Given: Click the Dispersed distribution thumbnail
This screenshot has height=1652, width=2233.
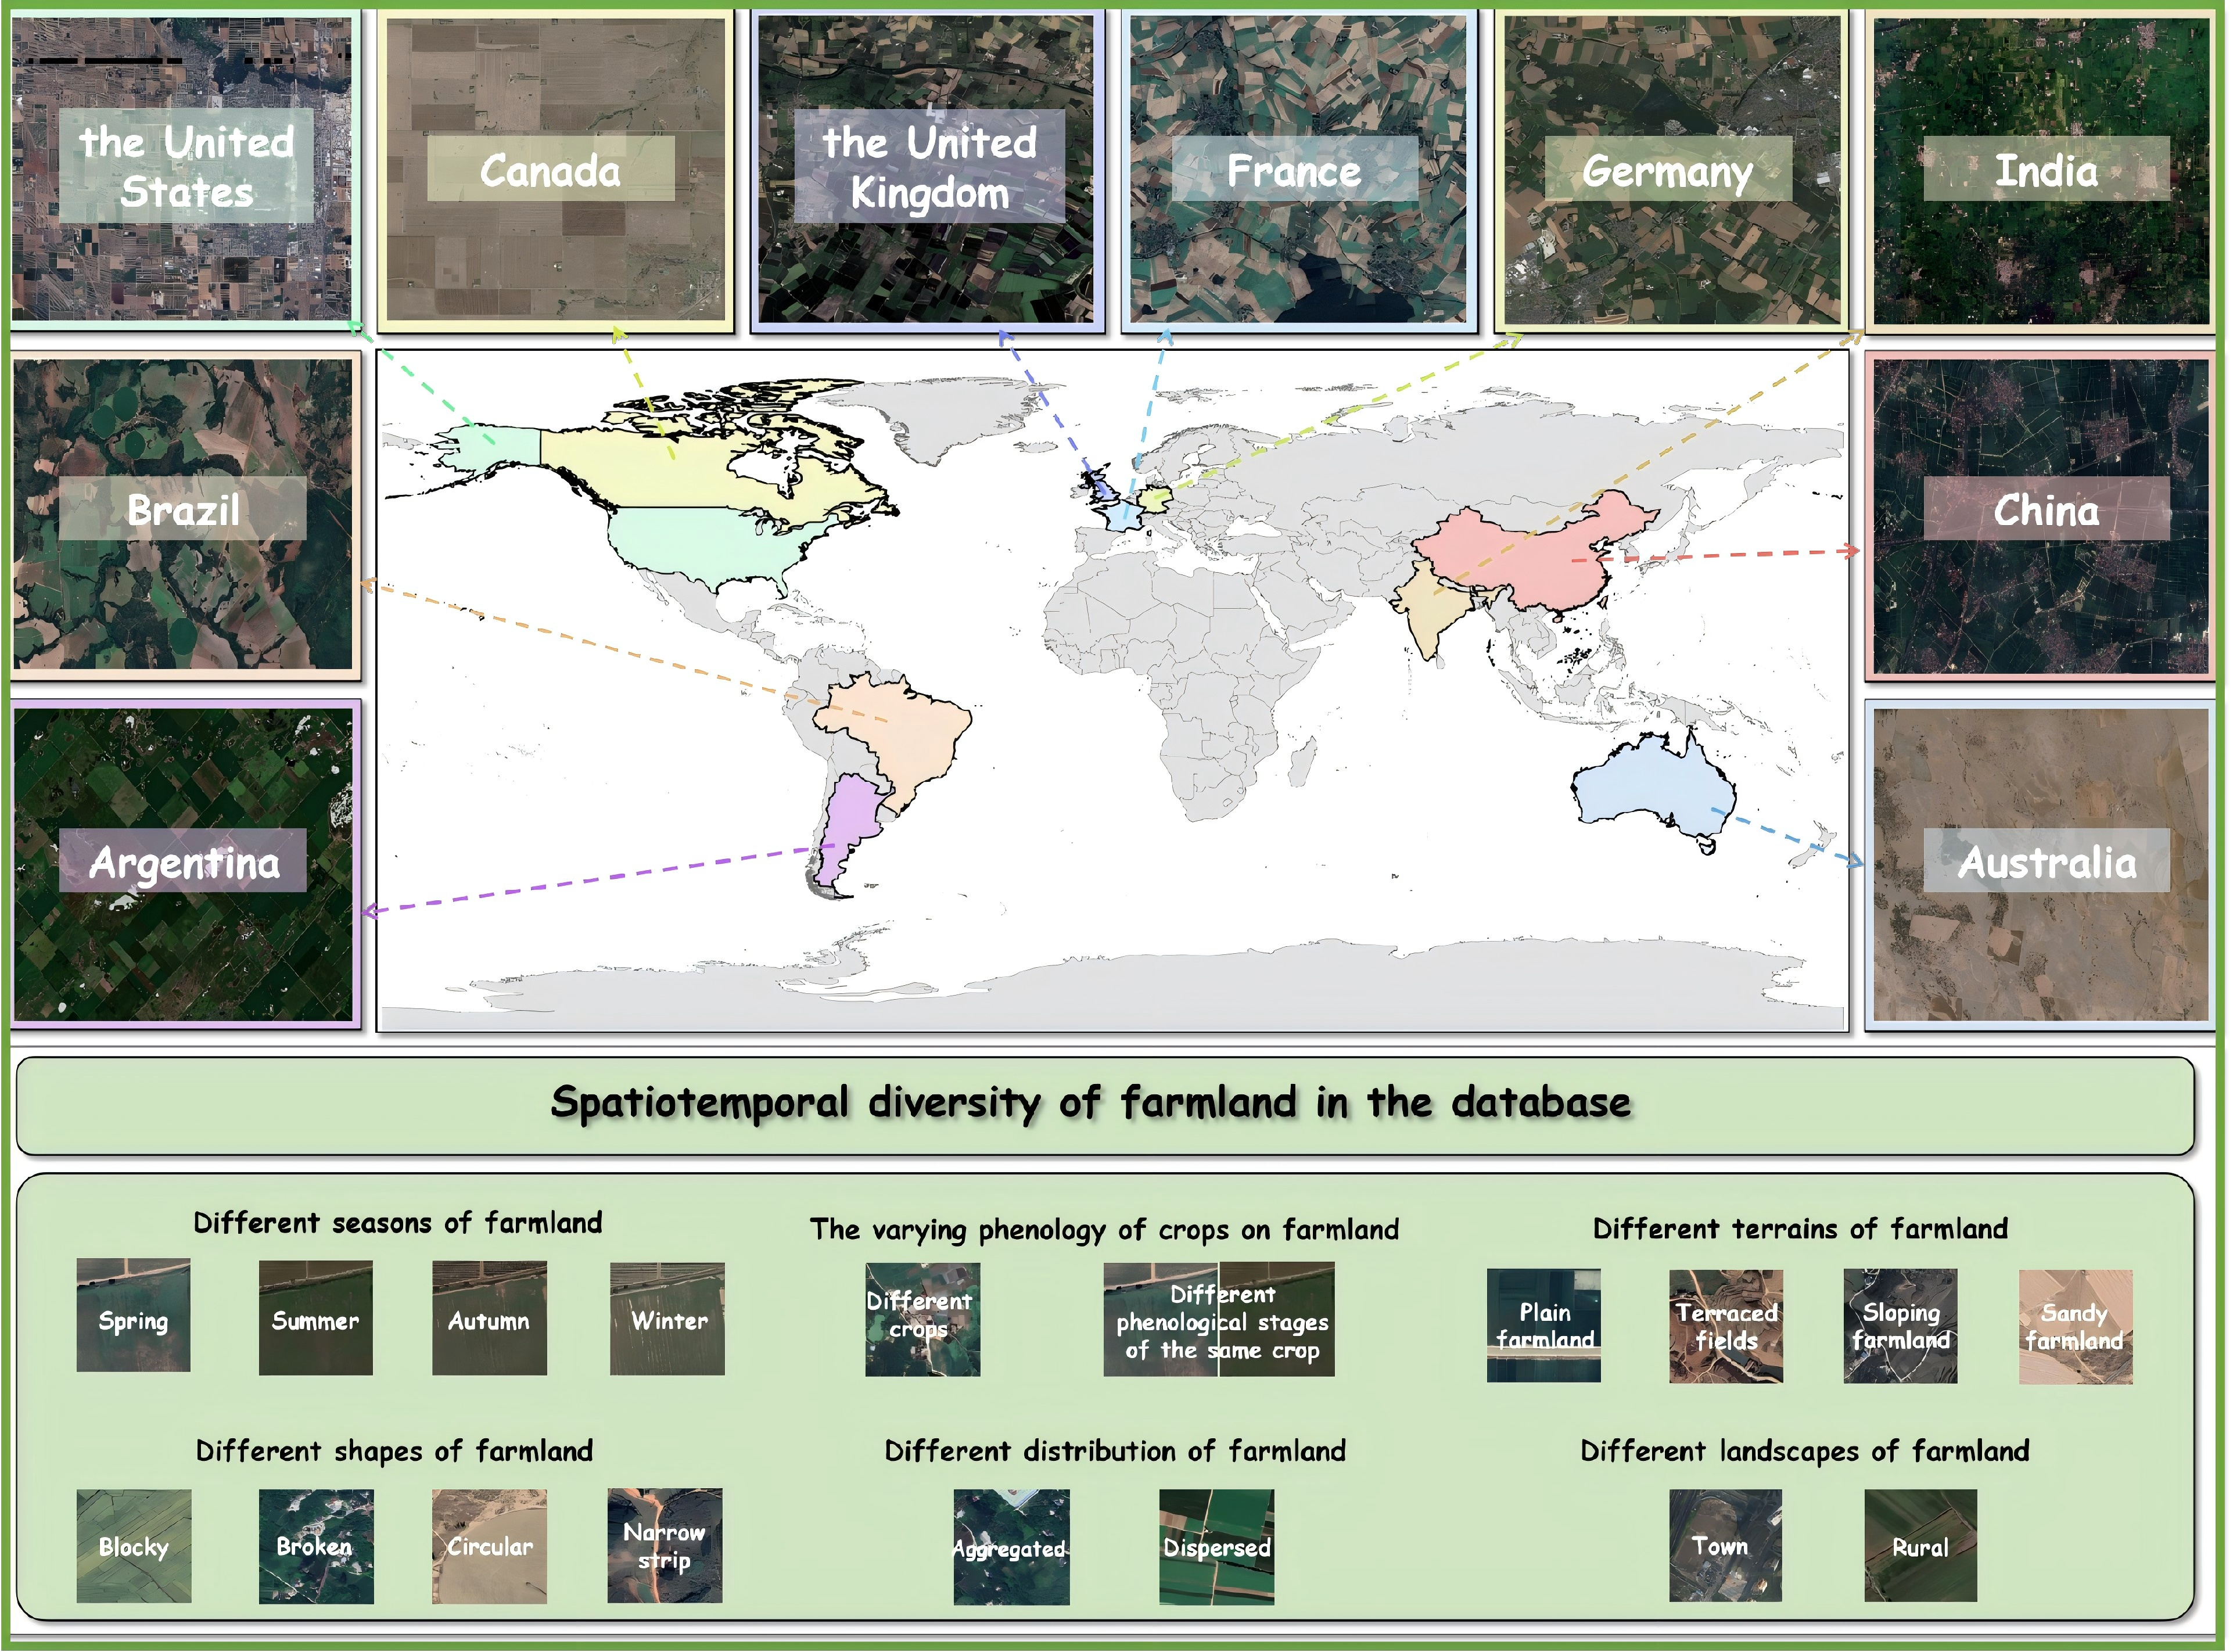Looking at the screenshot, I should pos(1217,1547).
